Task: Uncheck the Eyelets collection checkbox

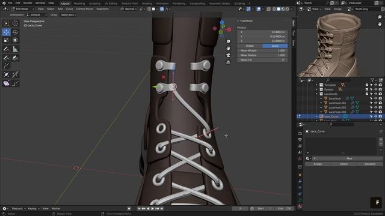Action: coord(367,89)
